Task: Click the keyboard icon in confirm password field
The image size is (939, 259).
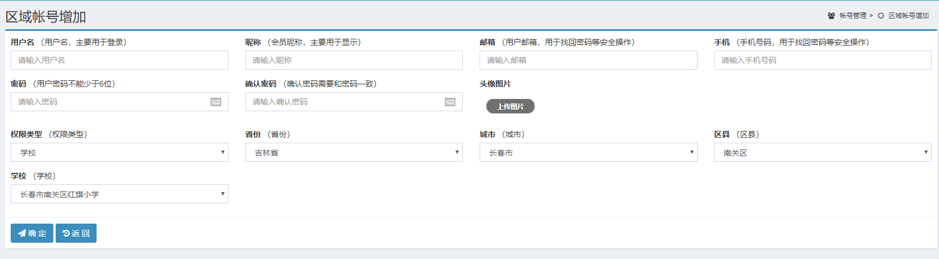Action: tap(450, 102)
